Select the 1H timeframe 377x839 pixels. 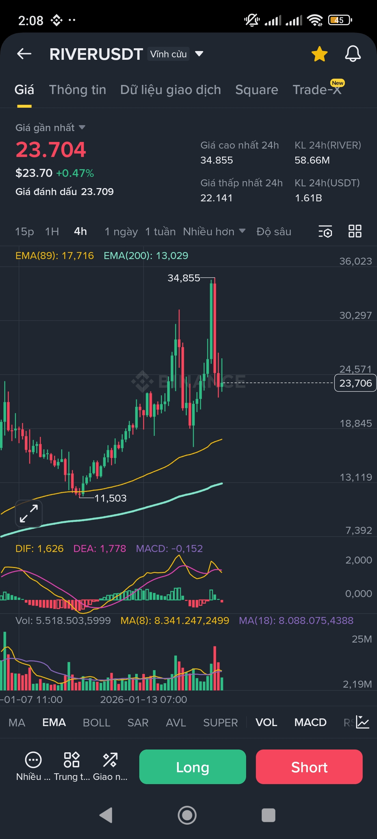coord(52,231)
